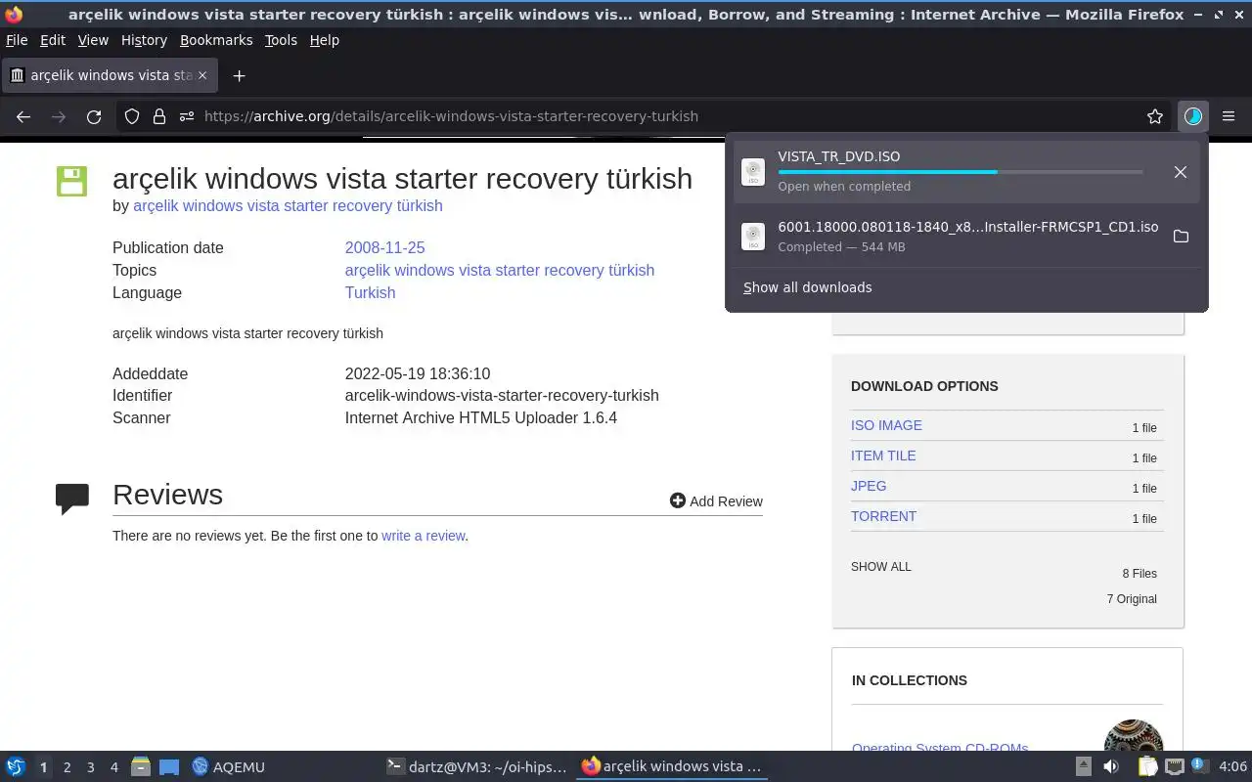Open the Firefox downloads toolbar button
Screen dimensions: 1252x782
point(1192,116)
